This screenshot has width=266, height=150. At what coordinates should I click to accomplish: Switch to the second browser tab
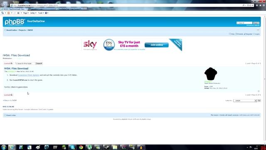click(x=42, y=9)
